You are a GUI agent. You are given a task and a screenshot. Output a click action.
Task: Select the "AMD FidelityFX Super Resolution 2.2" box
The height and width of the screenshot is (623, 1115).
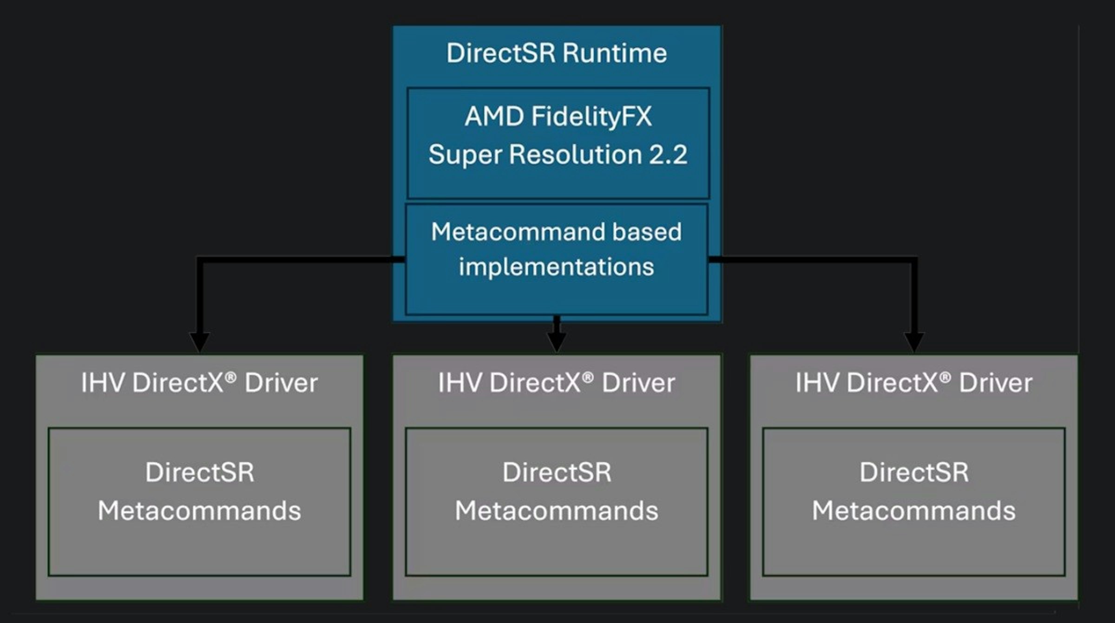[x=558, y=143]
